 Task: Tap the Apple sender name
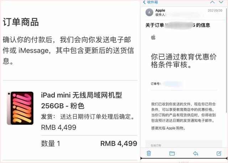coord(160,10)
